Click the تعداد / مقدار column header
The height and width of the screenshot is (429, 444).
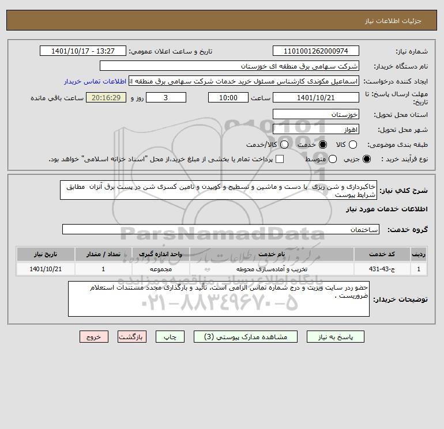point(103,254)
